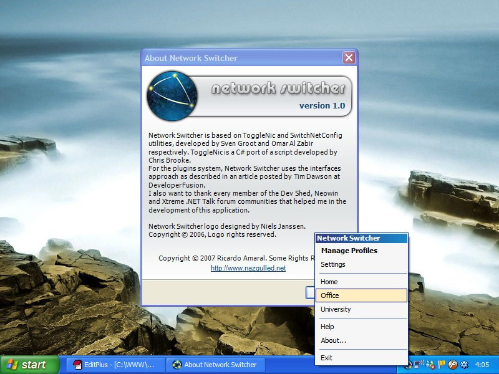499x374 pixels.
Task: Click the yellow flag tray icon
Action: [x=442, y=364]
